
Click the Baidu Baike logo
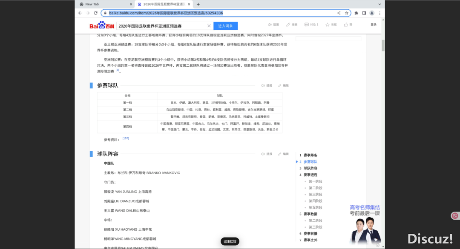[102, 25]
